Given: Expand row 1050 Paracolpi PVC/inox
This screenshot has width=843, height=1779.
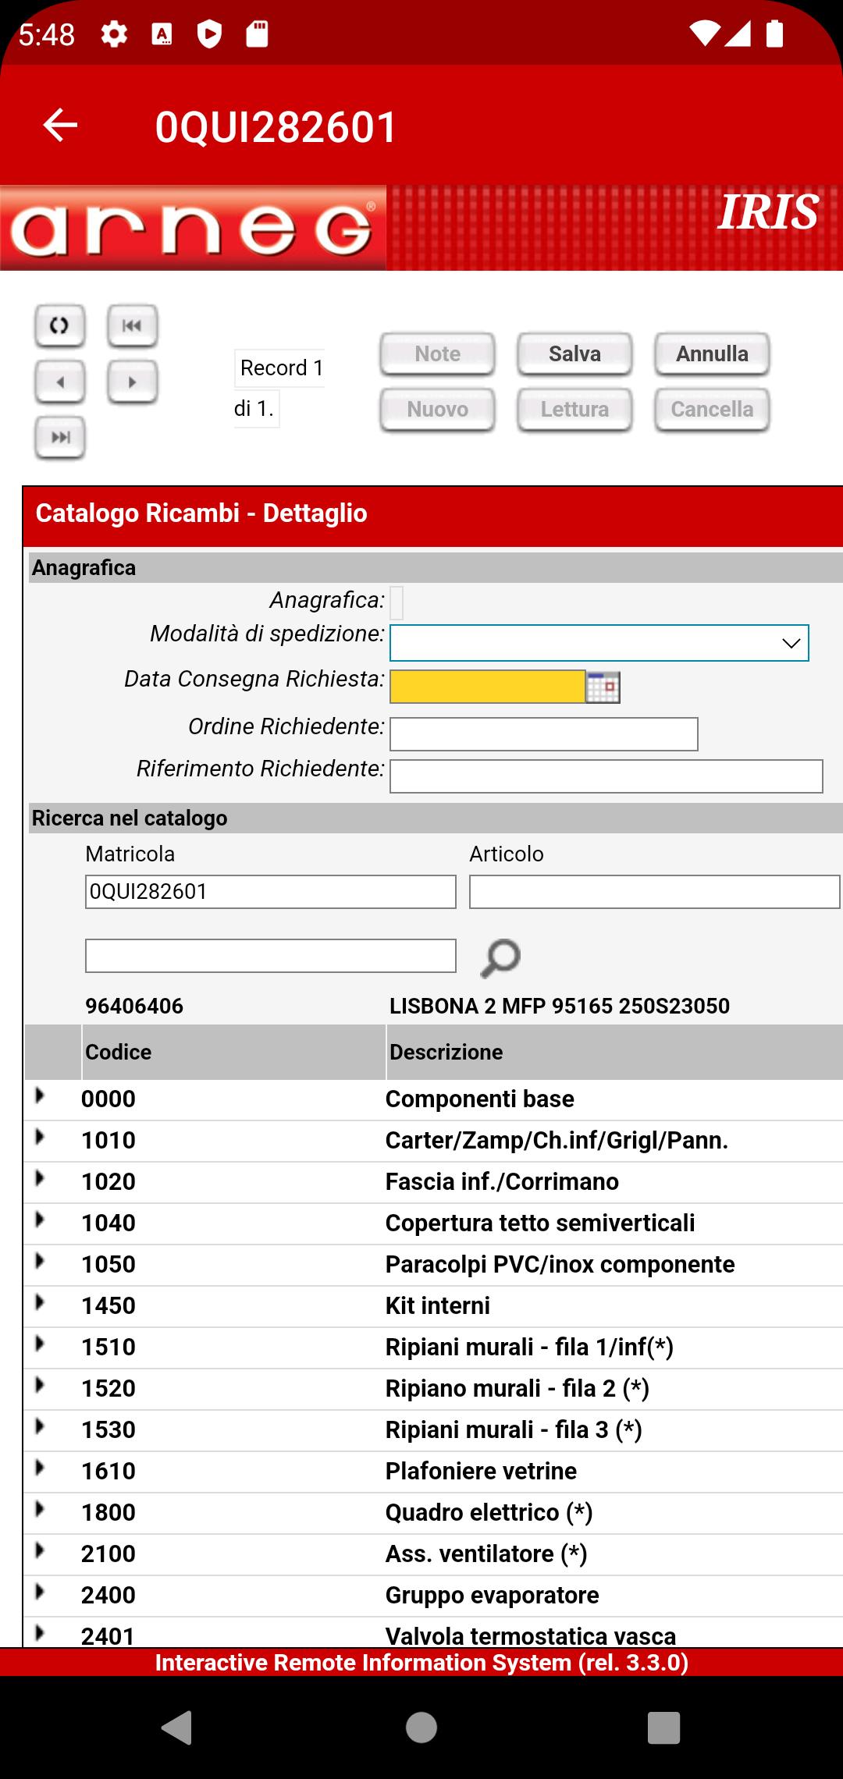Looking at the screenshot, I should click(x=40, y=1262).
